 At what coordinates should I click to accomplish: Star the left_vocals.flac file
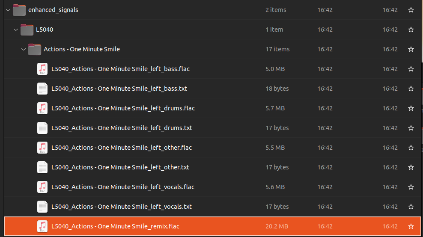(411, 187)
